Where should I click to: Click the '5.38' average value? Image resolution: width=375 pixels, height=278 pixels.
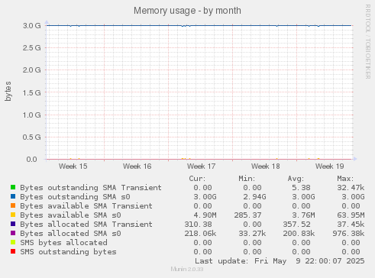tap(301, 188)
